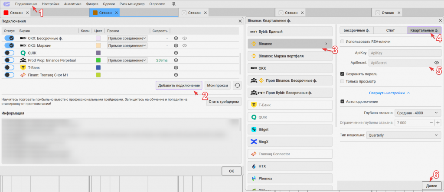Uncheck Автоподключение checkbox
Image resolution: width=444 pixels, height=192 pixels.
coord(343,101)
